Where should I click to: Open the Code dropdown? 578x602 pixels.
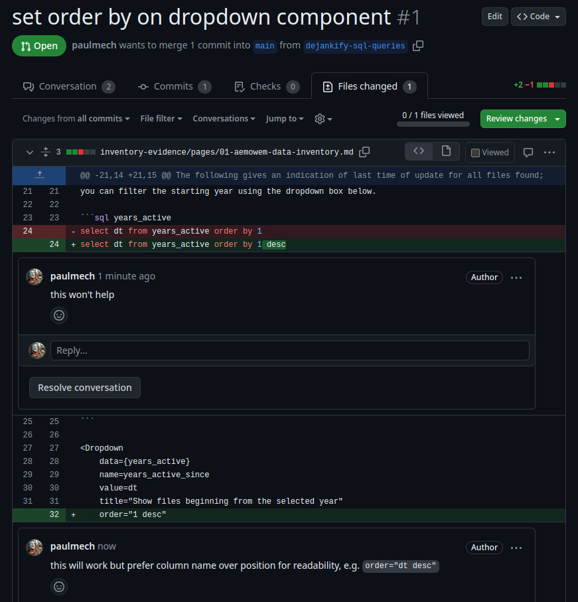(x=538, y=17)
